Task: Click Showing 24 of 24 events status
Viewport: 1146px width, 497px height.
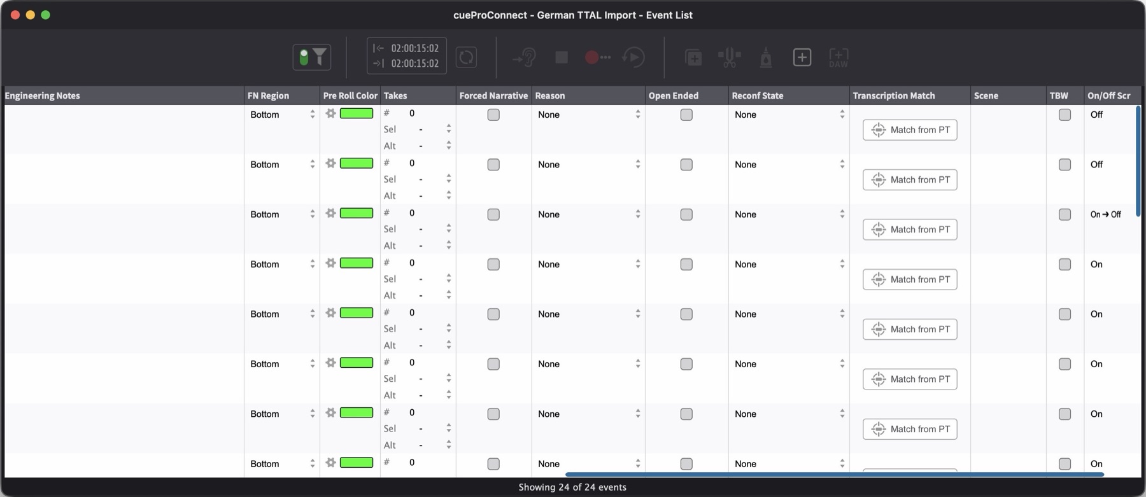Action: (x=572, y=487)
